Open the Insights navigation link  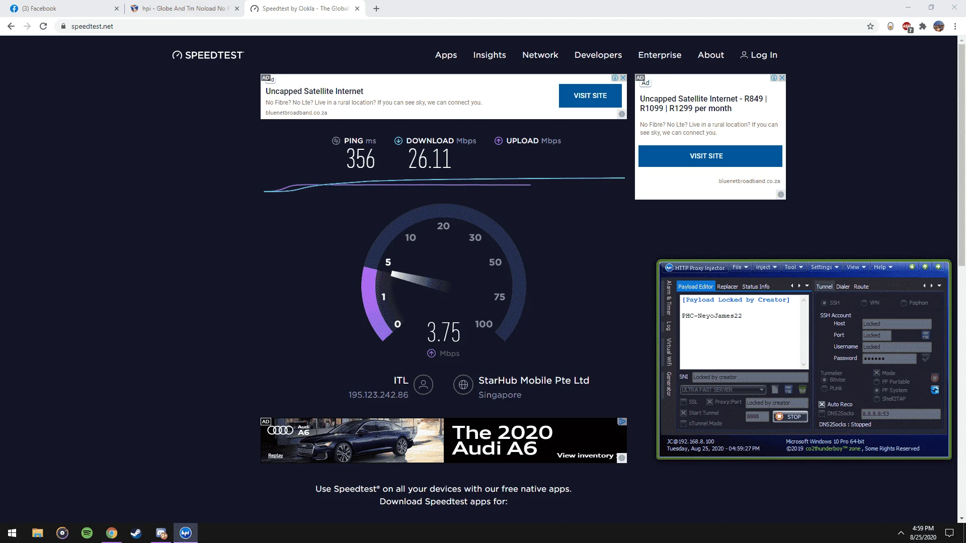click(x=490, y=55)
